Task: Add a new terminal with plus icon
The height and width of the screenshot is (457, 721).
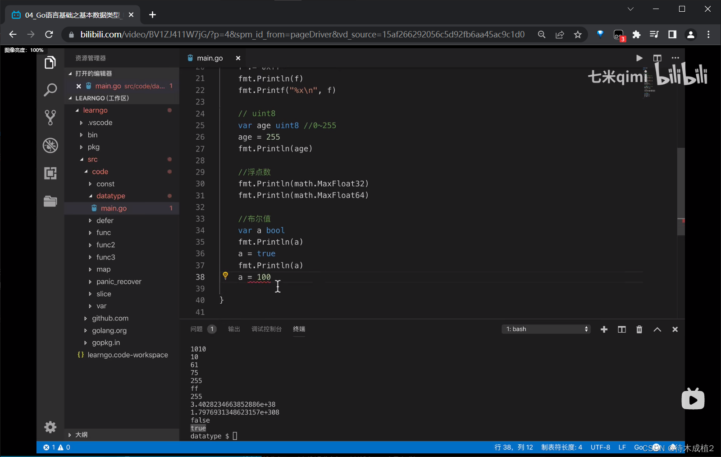Action: click(604, 329)
